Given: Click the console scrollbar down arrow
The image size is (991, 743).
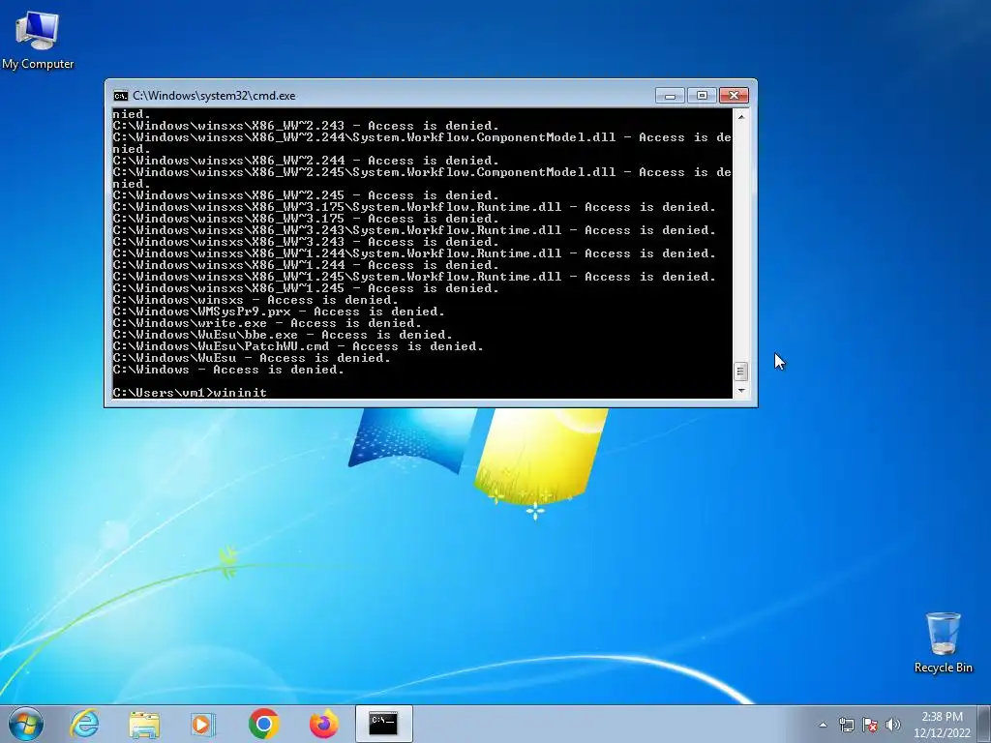Looking at the screenshot, I should 740,391.
